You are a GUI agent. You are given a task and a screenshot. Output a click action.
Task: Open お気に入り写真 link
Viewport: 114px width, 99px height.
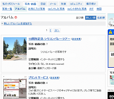tap(36, 9)
